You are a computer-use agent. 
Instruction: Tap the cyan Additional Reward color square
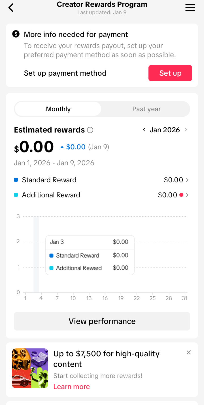pos(16,195)
